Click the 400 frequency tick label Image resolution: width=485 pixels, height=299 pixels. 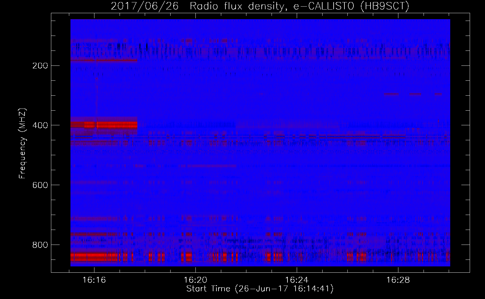pos(40,125)
